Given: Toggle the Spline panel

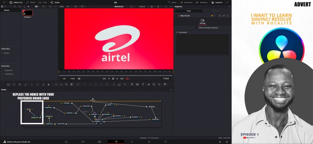Looking at the screenshot, I should click(x=172, y=2).
